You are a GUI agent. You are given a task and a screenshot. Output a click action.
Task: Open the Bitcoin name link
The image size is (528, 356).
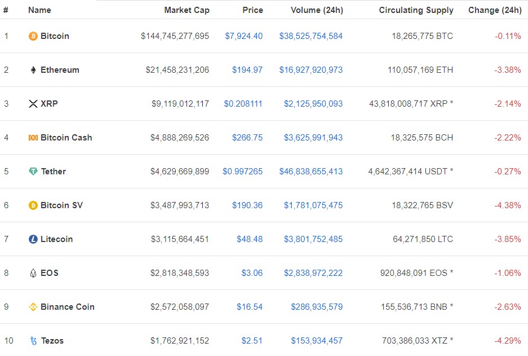(55, 36)
